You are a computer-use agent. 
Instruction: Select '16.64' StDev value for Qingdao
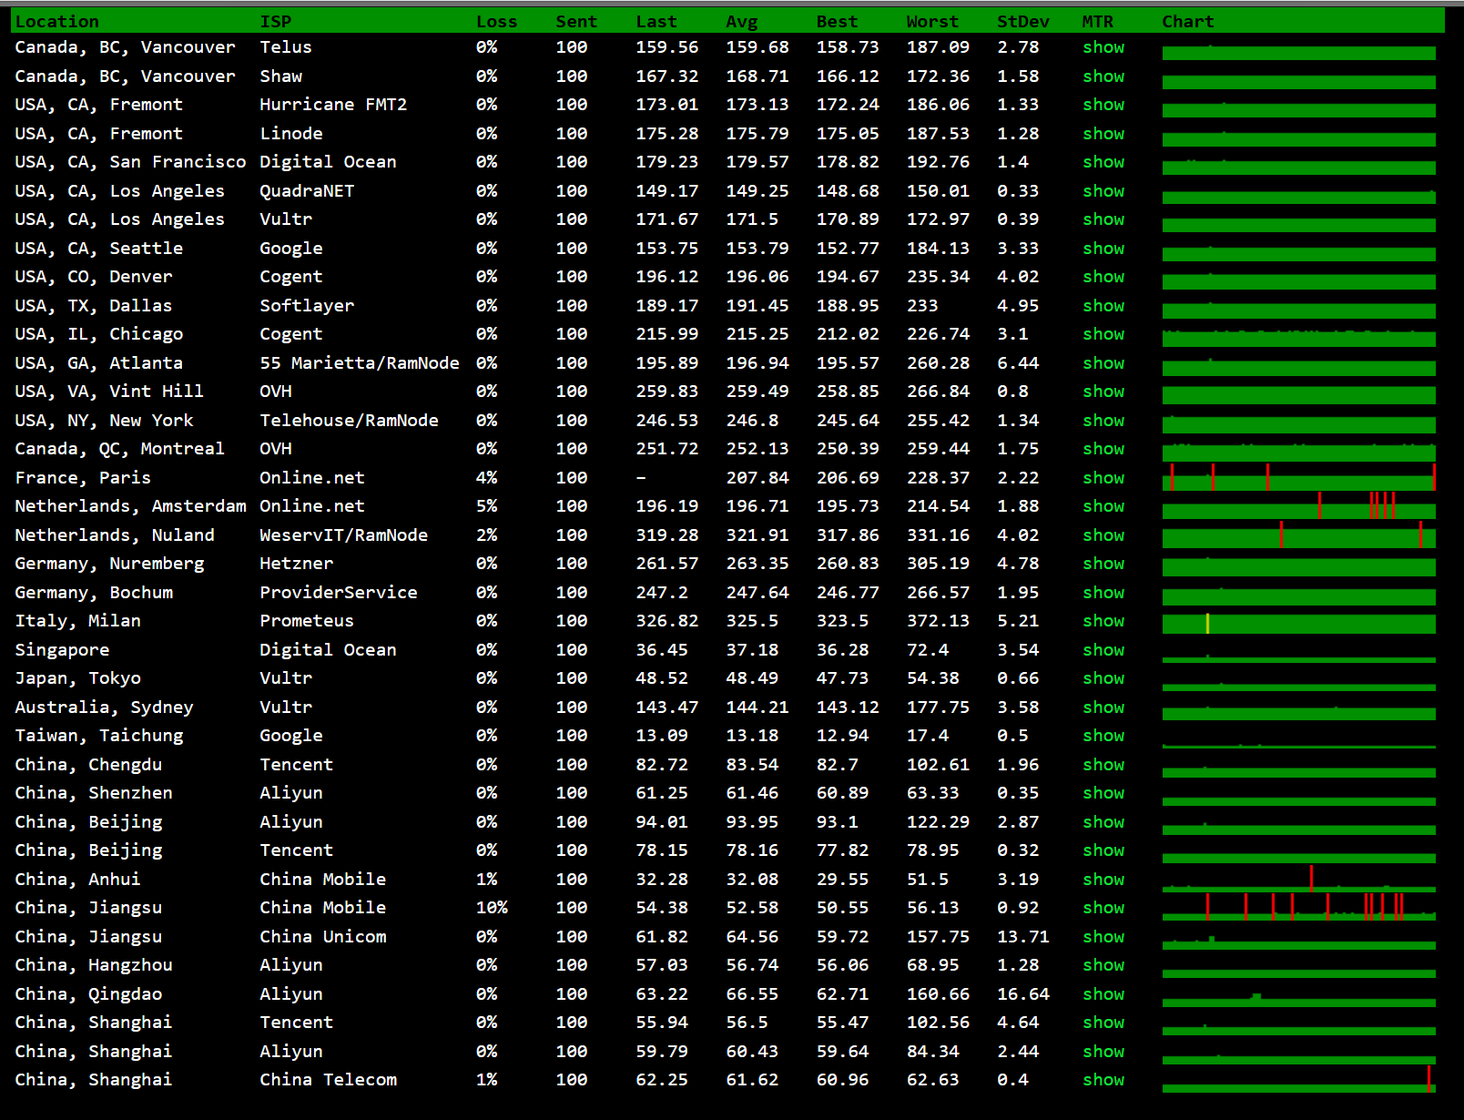(1023, 994)
